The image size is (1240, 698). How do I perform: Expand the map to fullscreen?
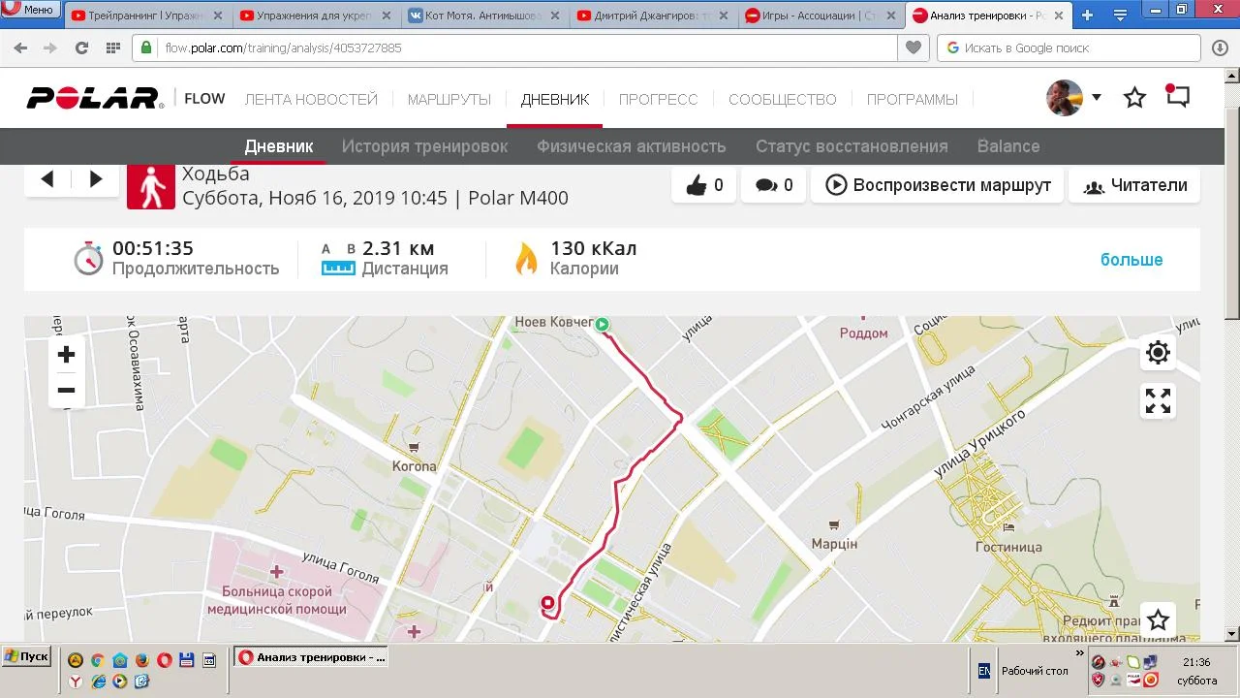(1158, 400)
